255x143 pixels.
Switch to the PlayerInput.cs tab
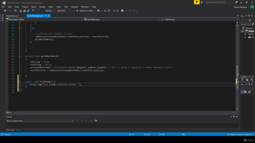12,16
